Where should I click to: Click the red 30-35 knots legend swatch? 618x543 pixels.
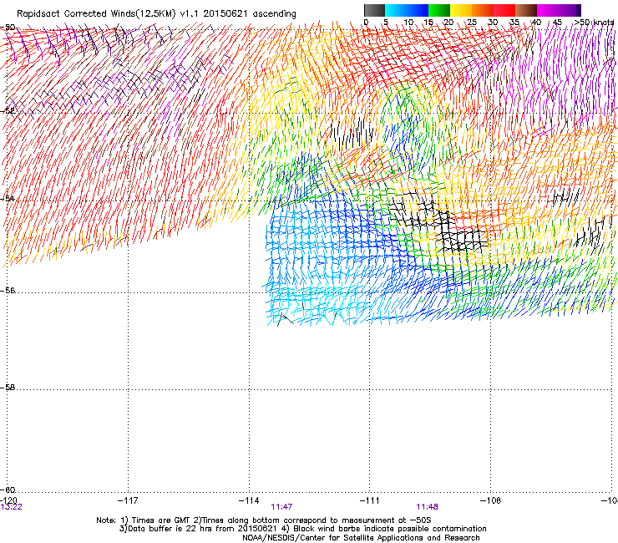point(504,10)
